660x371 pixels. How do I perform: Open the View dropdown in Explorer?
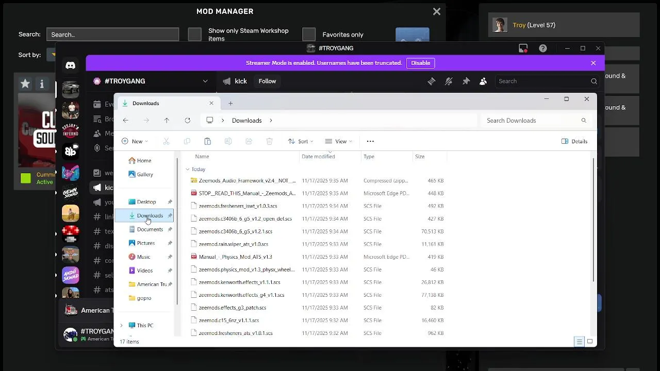coord(339,141)
